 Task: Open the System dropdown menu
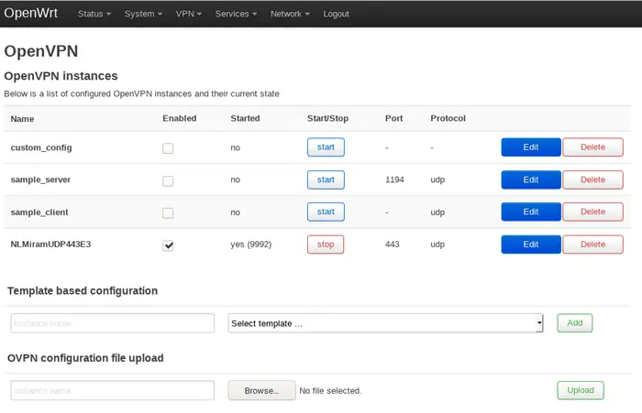143,14
